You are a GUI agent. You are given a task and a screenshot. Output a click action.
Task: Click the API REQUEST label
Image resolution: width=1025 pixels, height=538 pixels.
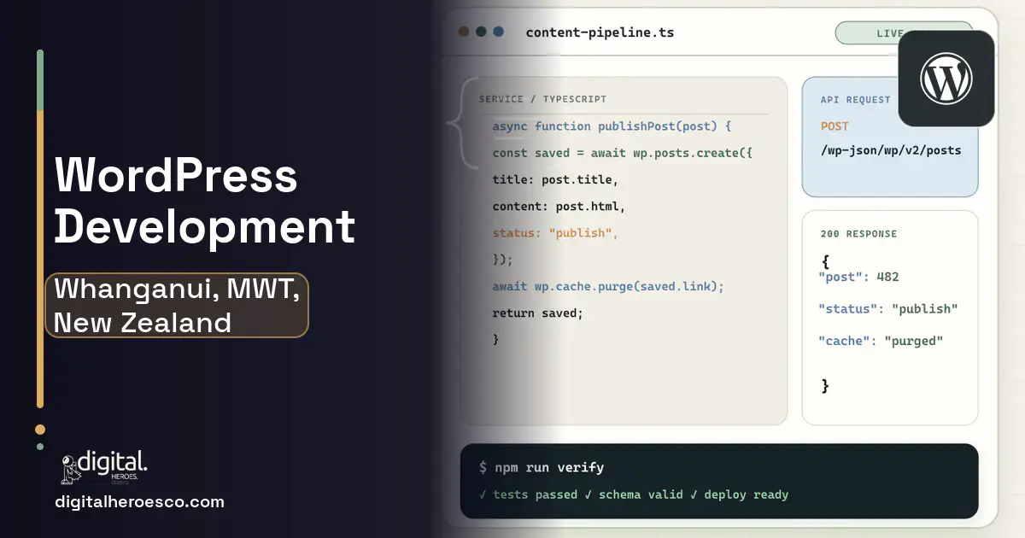(x=855, y=100)
